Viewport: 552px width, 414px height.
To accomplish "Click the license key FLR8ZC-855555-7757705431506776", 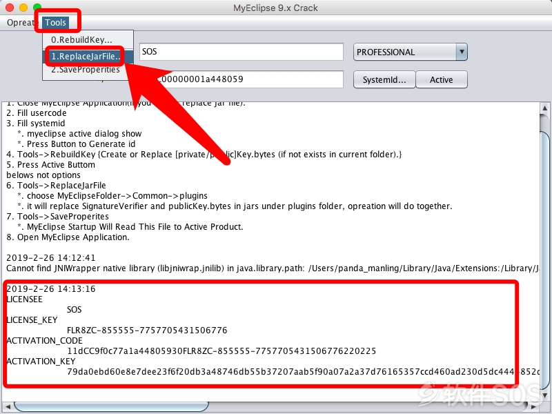I will [x=147, y=331].
